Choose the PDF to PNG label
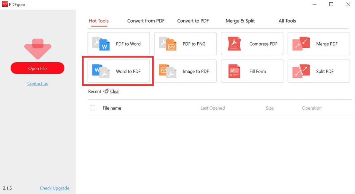 coord(194,44)
